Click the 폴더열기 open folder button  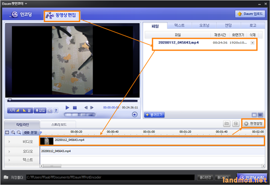coord(223,178)
